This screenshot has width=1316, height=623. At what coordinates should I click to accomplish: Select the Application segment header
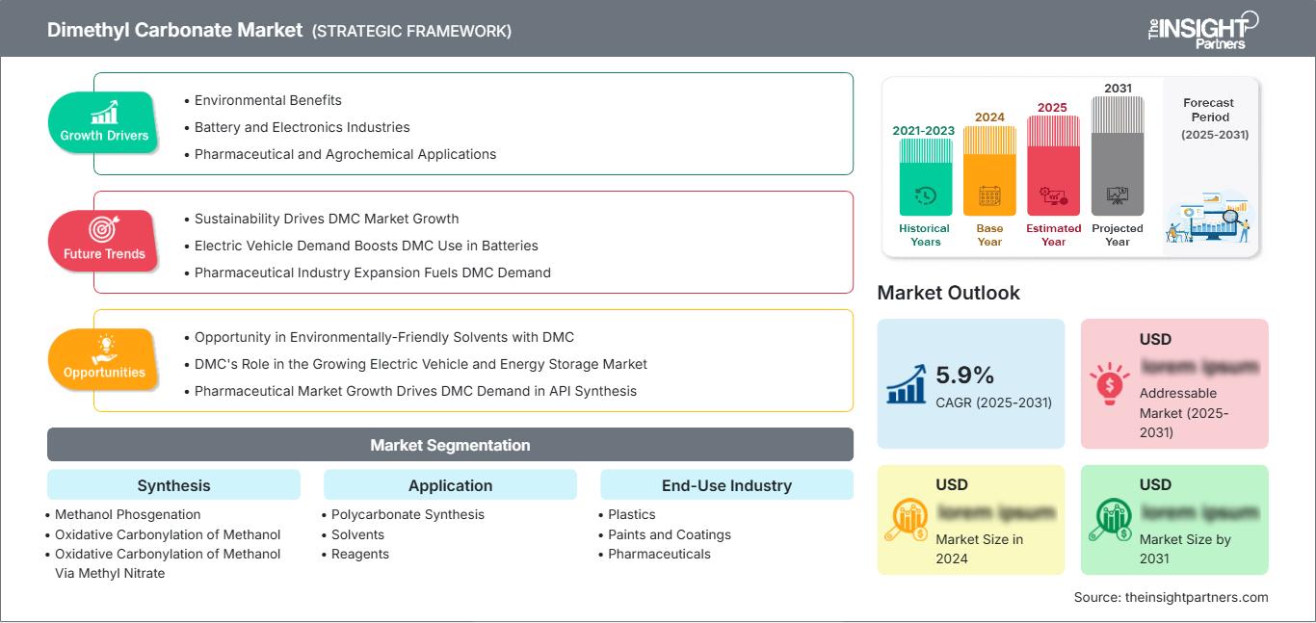[450, 485]
